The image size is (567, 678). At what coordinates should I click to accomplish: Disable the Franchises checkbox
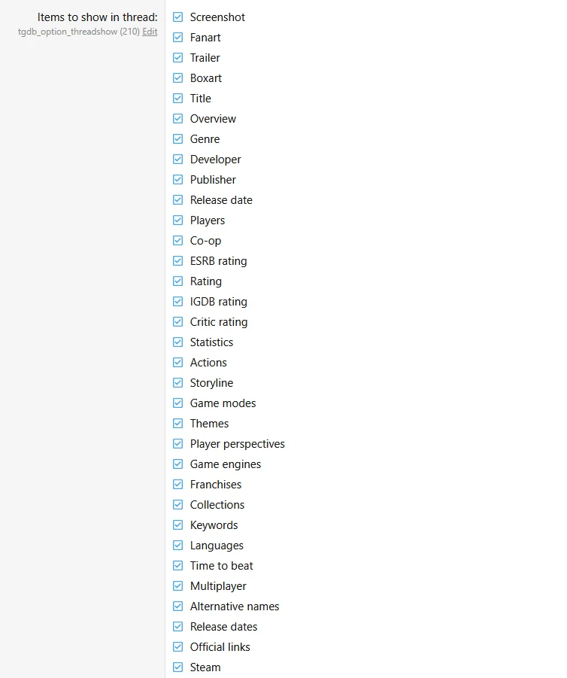point(177,485)
